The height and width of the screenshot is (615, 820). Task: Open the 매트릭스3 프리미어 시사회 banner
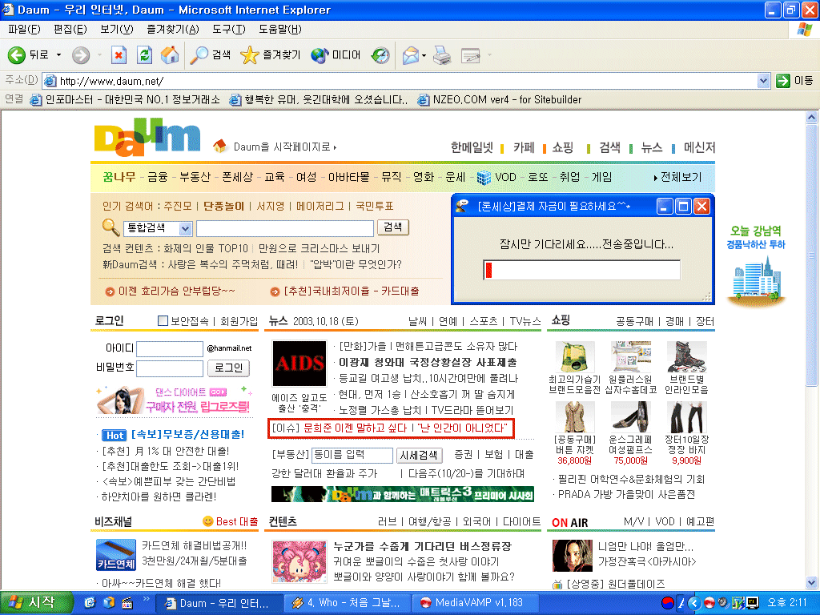pos(403,494)
